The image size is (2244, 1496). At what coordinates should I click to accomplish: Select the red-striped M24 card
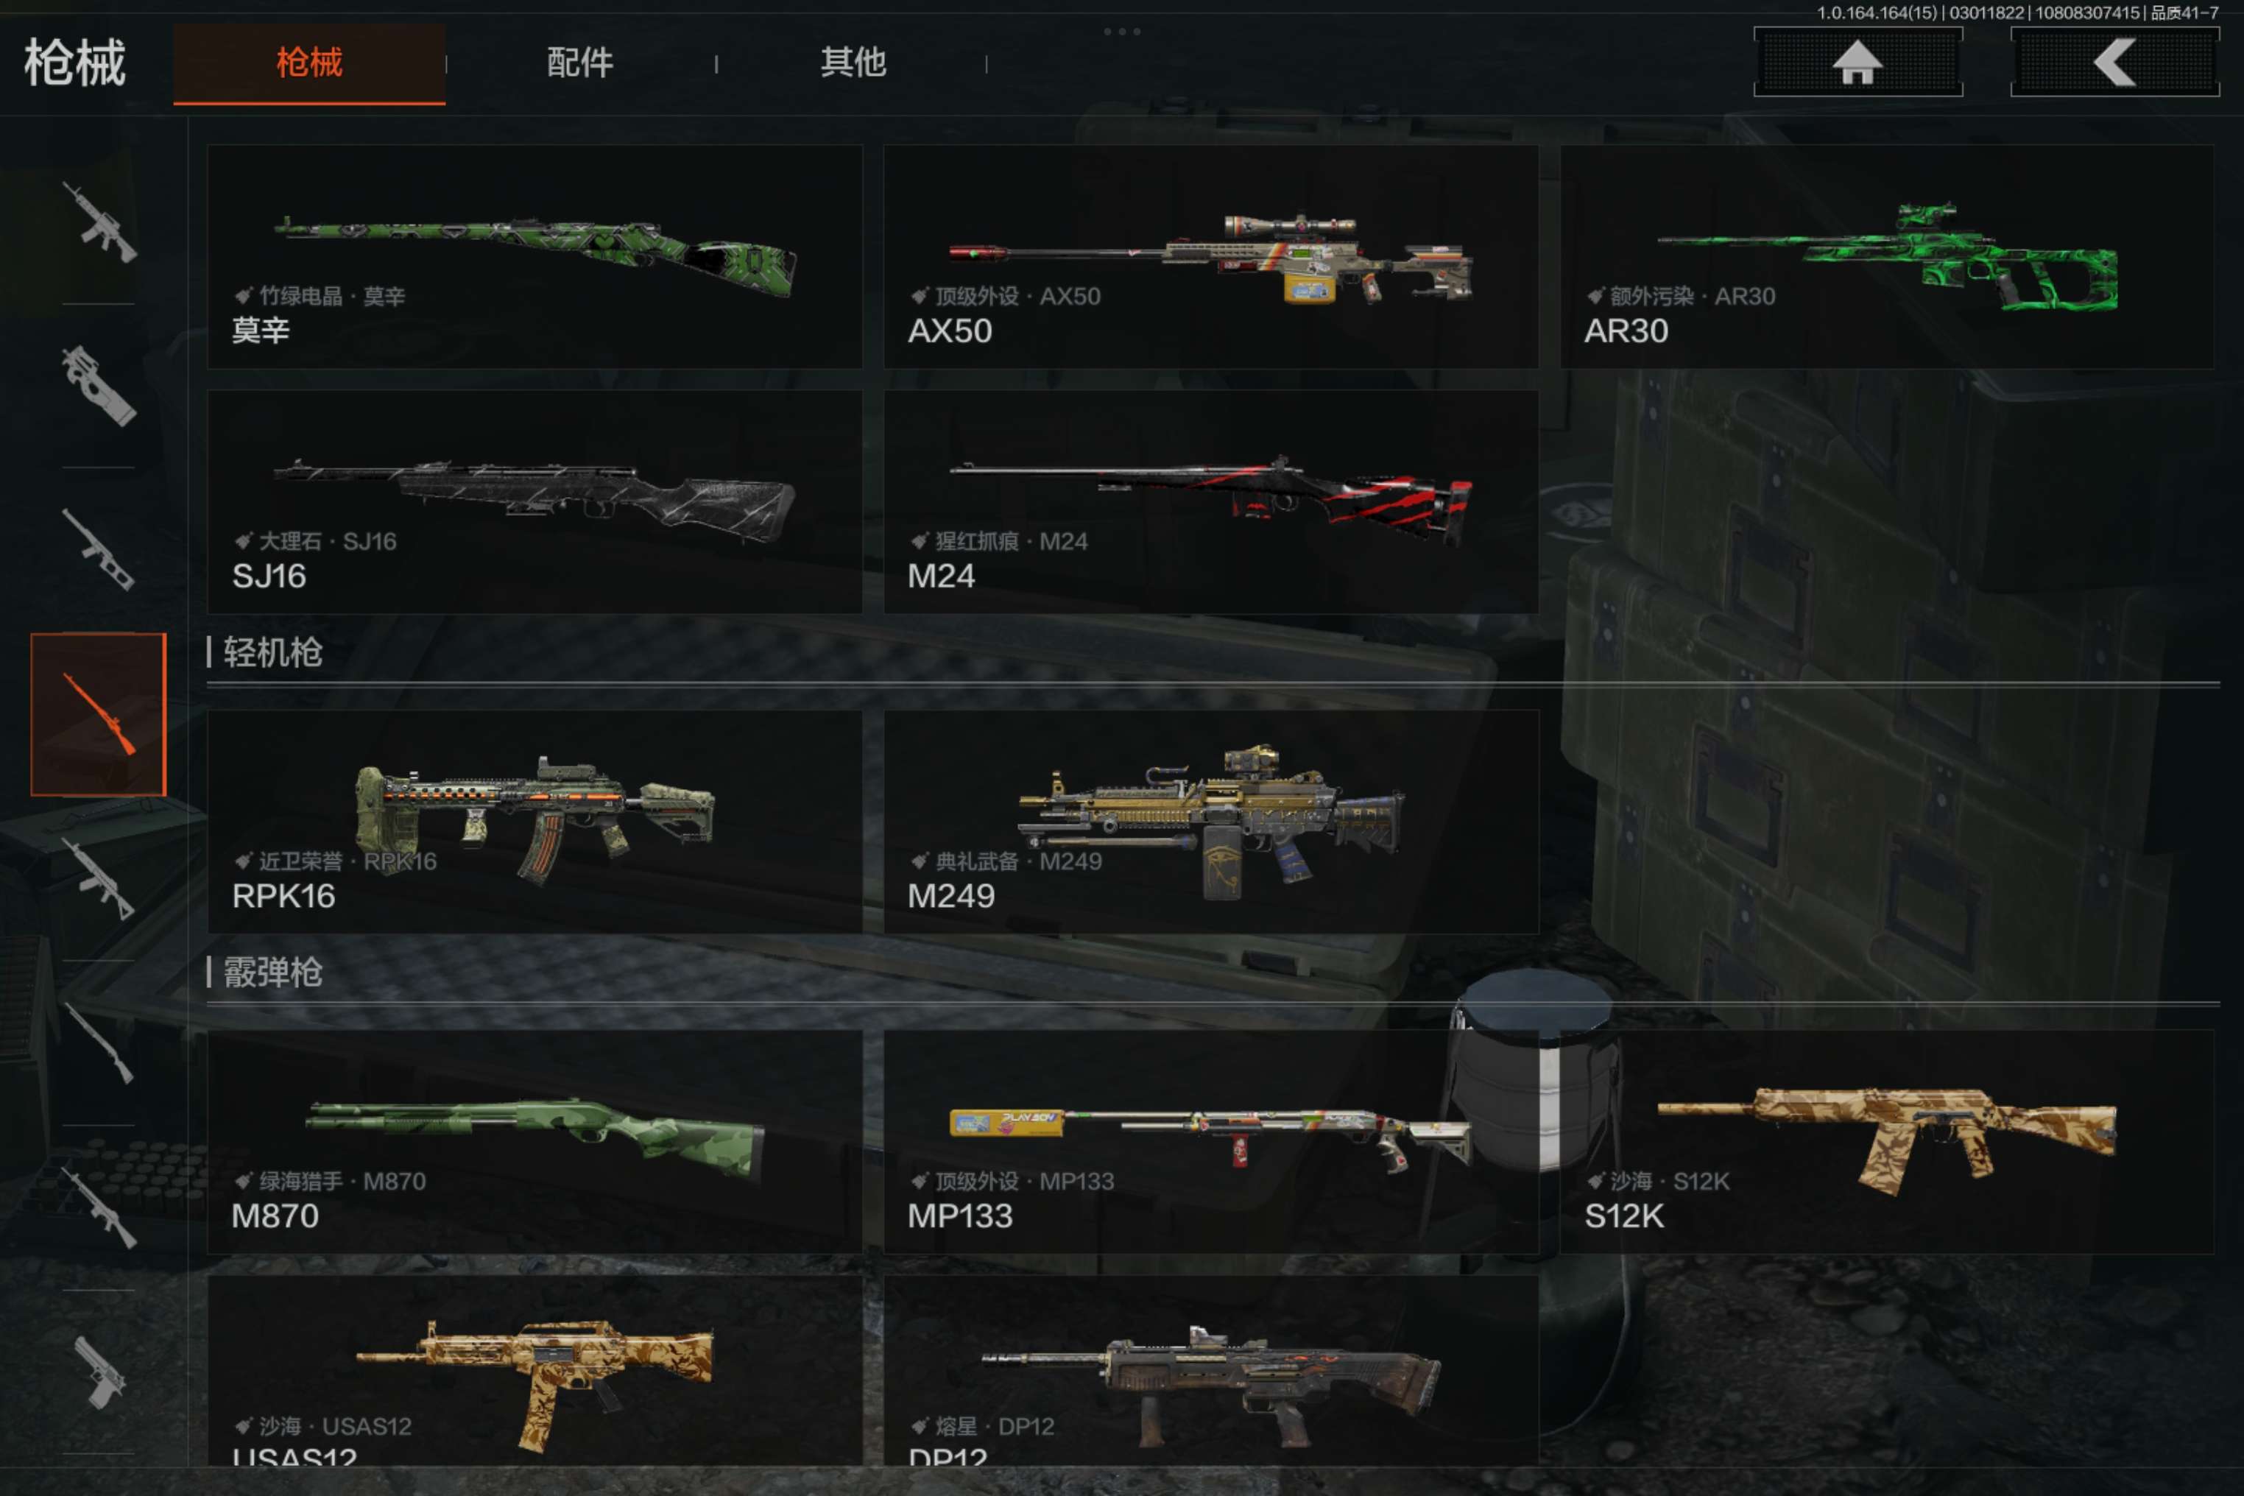coord(1211,502)
